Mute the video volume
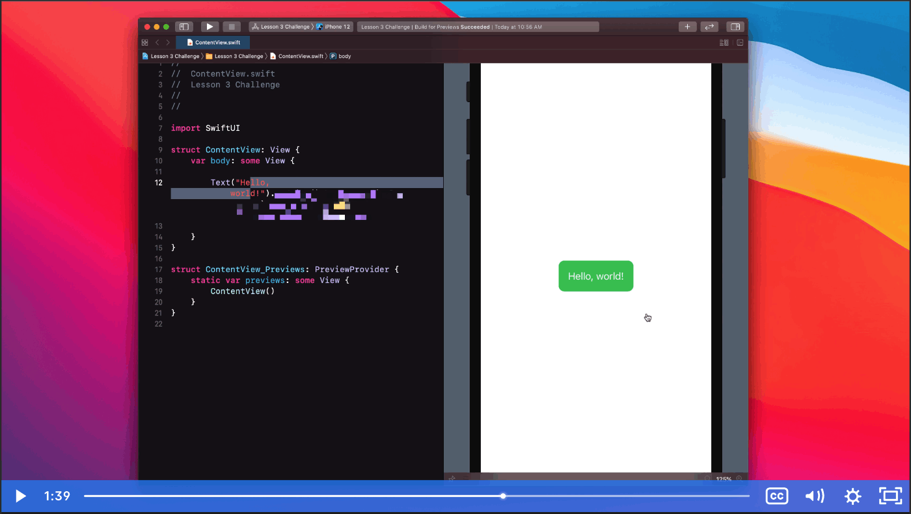The height and width of the screenshot is (514, 911). (814, 496)
